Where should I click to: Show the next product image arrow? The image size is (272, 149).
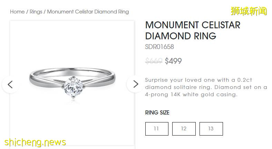click(x=135, y=84)
